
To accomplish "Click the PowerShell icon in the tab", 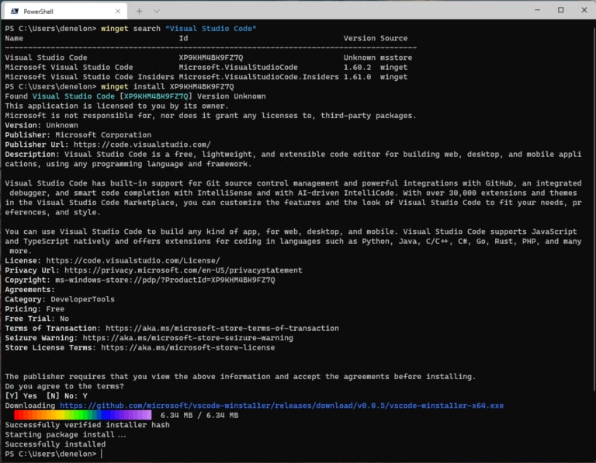I will [x=15, y=12].
